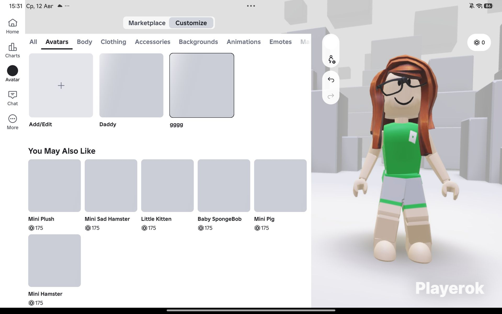Click the plus icon in Add/Edit tile
This screenshot has width=502, height=314.
(61, 85)
